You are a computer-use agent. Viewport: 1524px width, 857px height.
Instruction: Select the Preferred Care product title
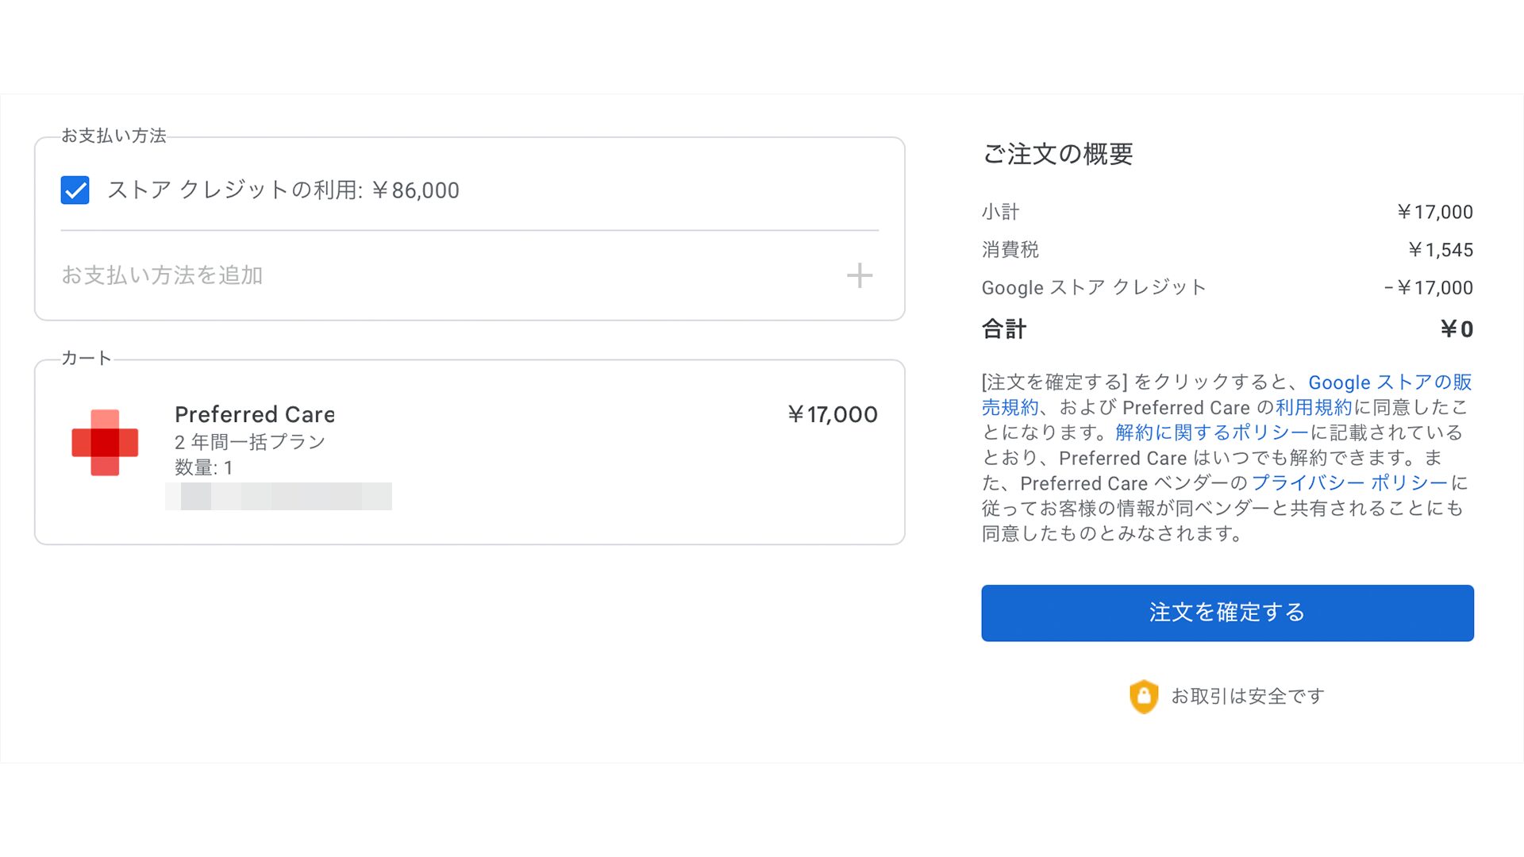[255, 414]
